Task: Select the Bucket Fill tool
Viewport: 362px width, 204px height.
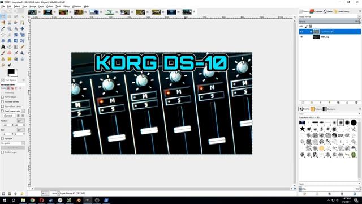Action: pos(10,46)
